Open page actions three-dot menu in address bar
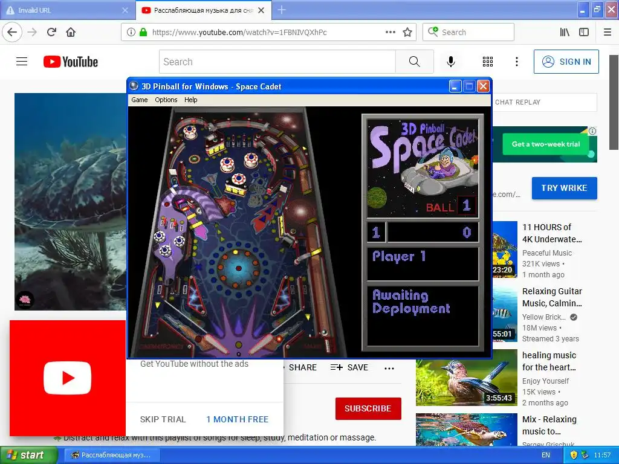 pos(391,32)
